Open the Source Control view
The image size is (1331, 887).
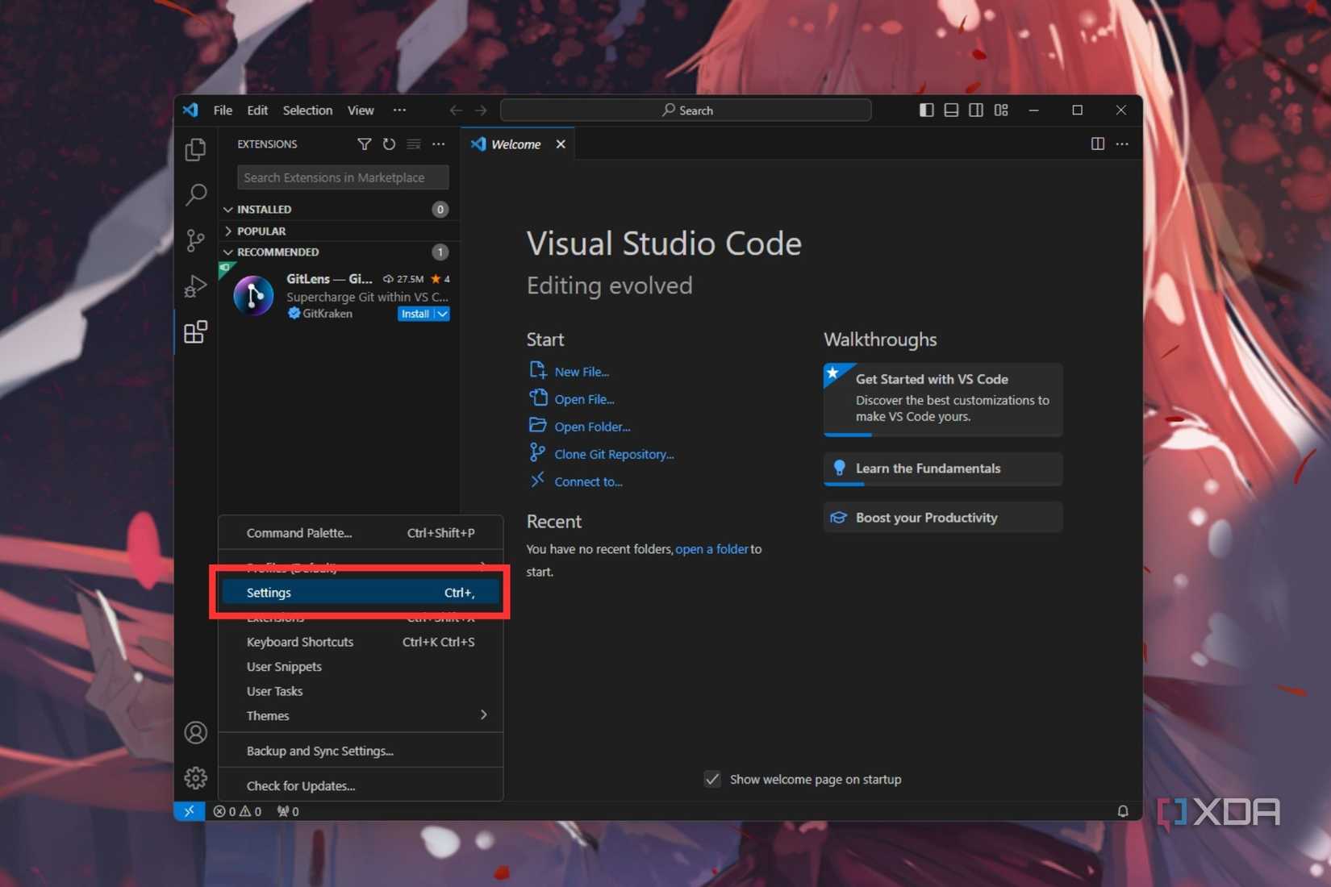(195, 240)
